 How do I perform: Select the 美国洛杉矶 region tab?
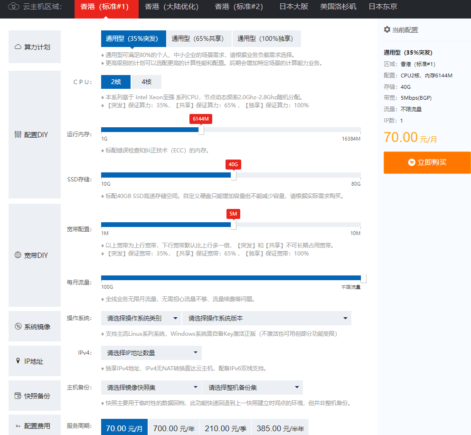tap(338, 7)
